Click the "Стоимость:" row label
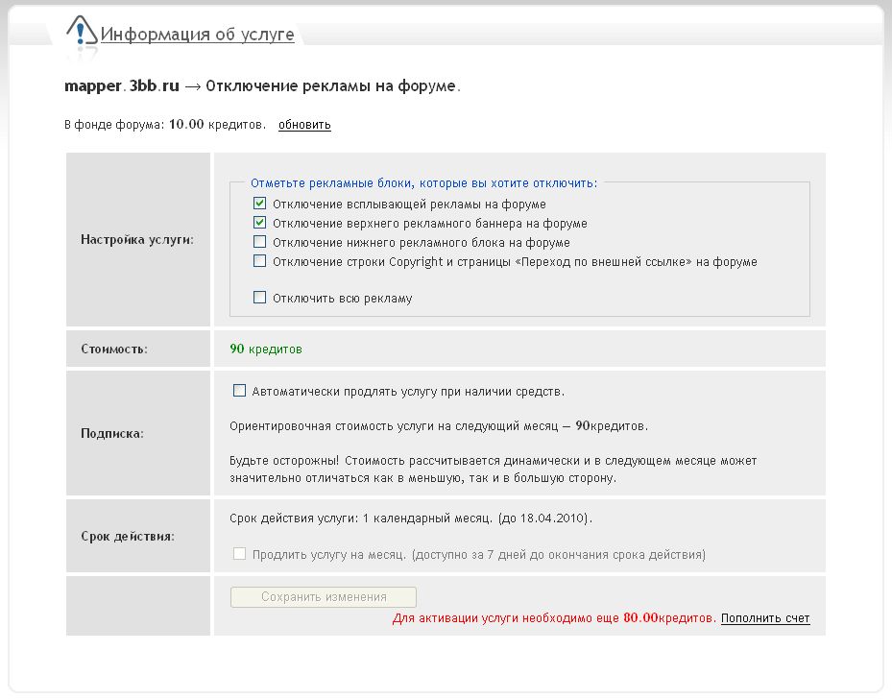The image size is (892, 699). [114, 349]
